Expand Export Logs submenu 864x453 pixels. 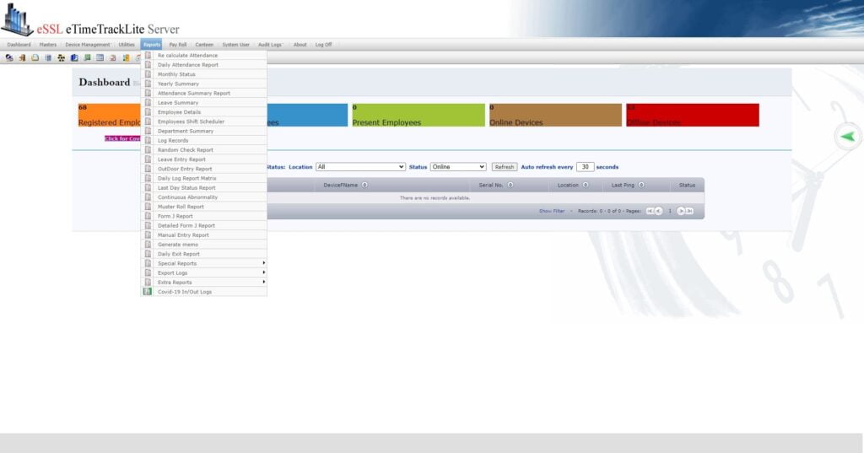tap(204, 272)
